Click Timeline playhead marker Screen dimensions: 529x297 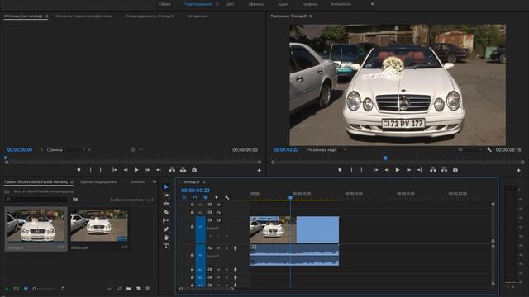click(x=290, y=197)
